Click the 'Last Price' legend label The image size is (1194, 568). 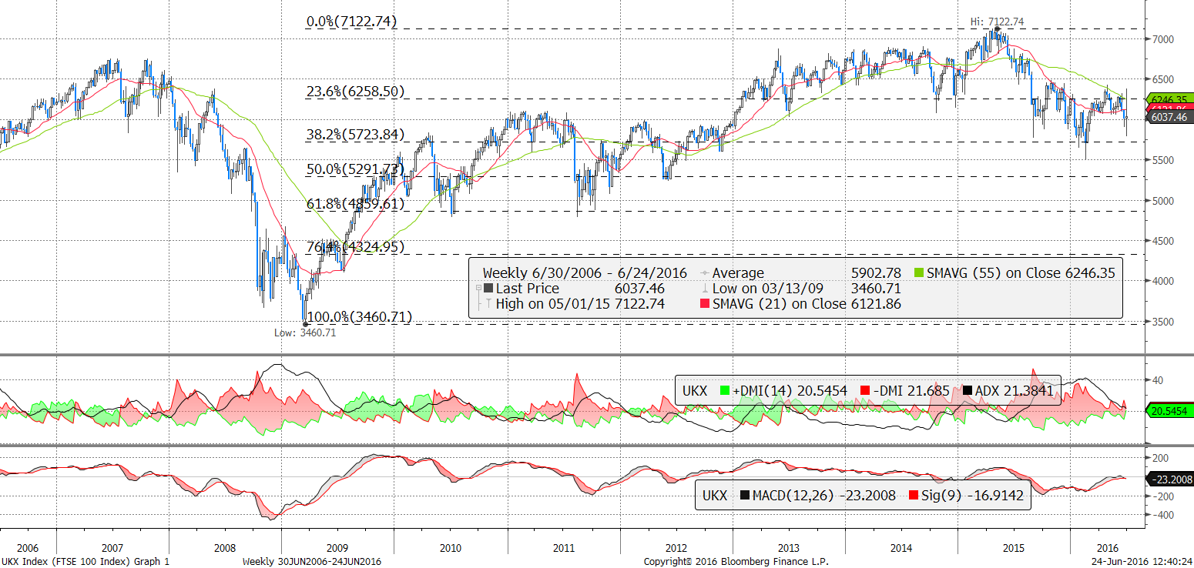[528, 289]
